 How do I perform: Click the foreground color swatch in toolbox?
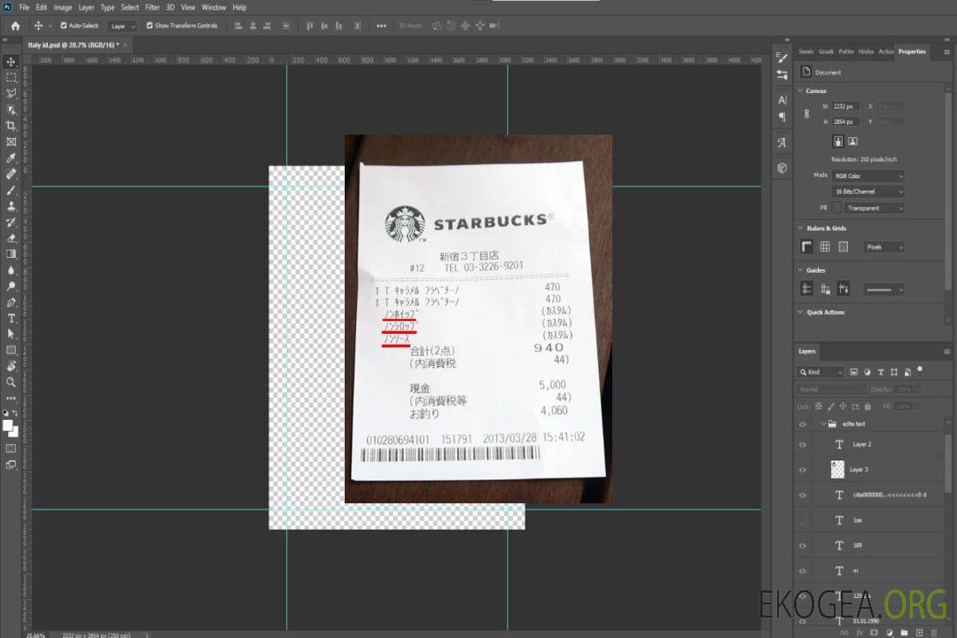point(7,425)
